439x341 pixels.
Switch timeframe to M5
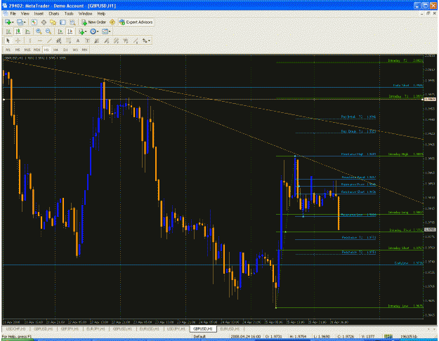[18, 50]
